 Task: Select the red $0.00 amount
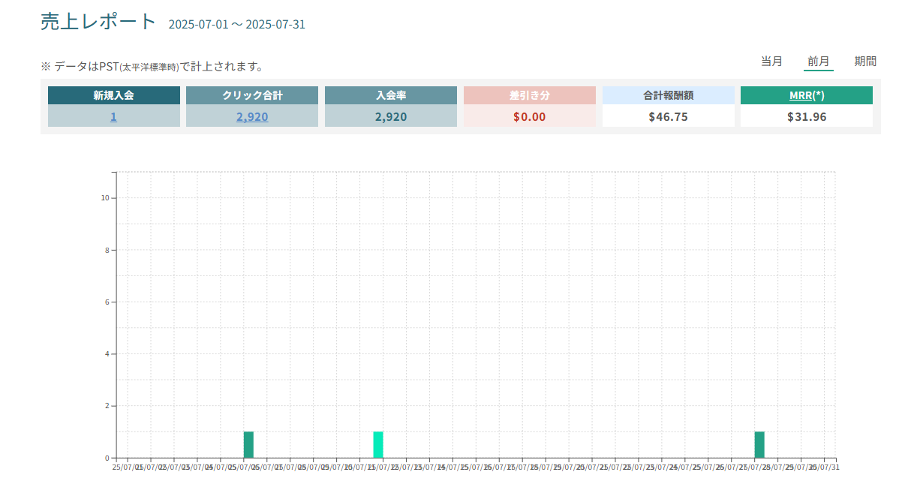pos(529,116)
